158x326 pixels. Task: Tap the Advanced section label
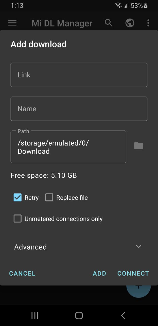[30, 247]
